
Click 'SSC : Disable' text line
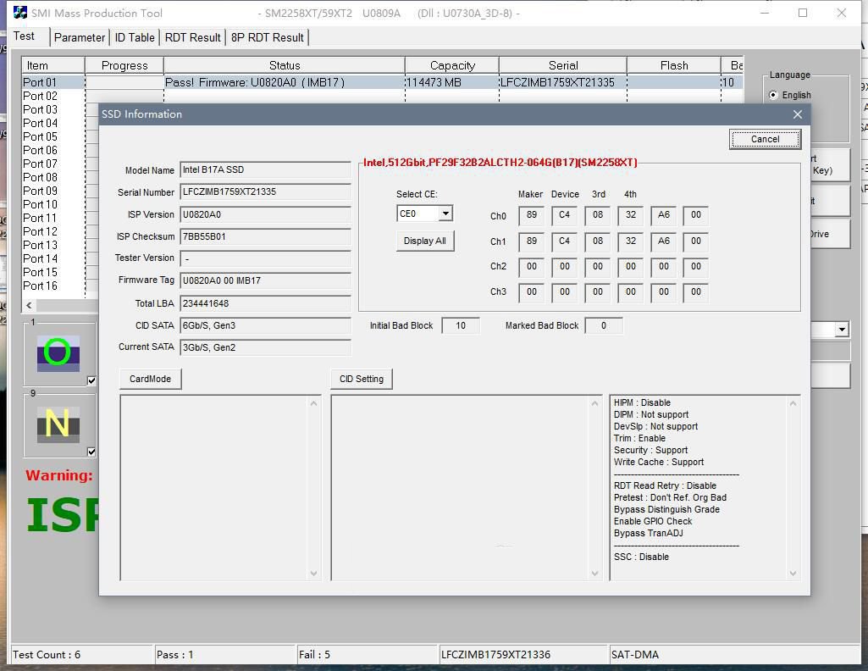[x=641, y=557]
